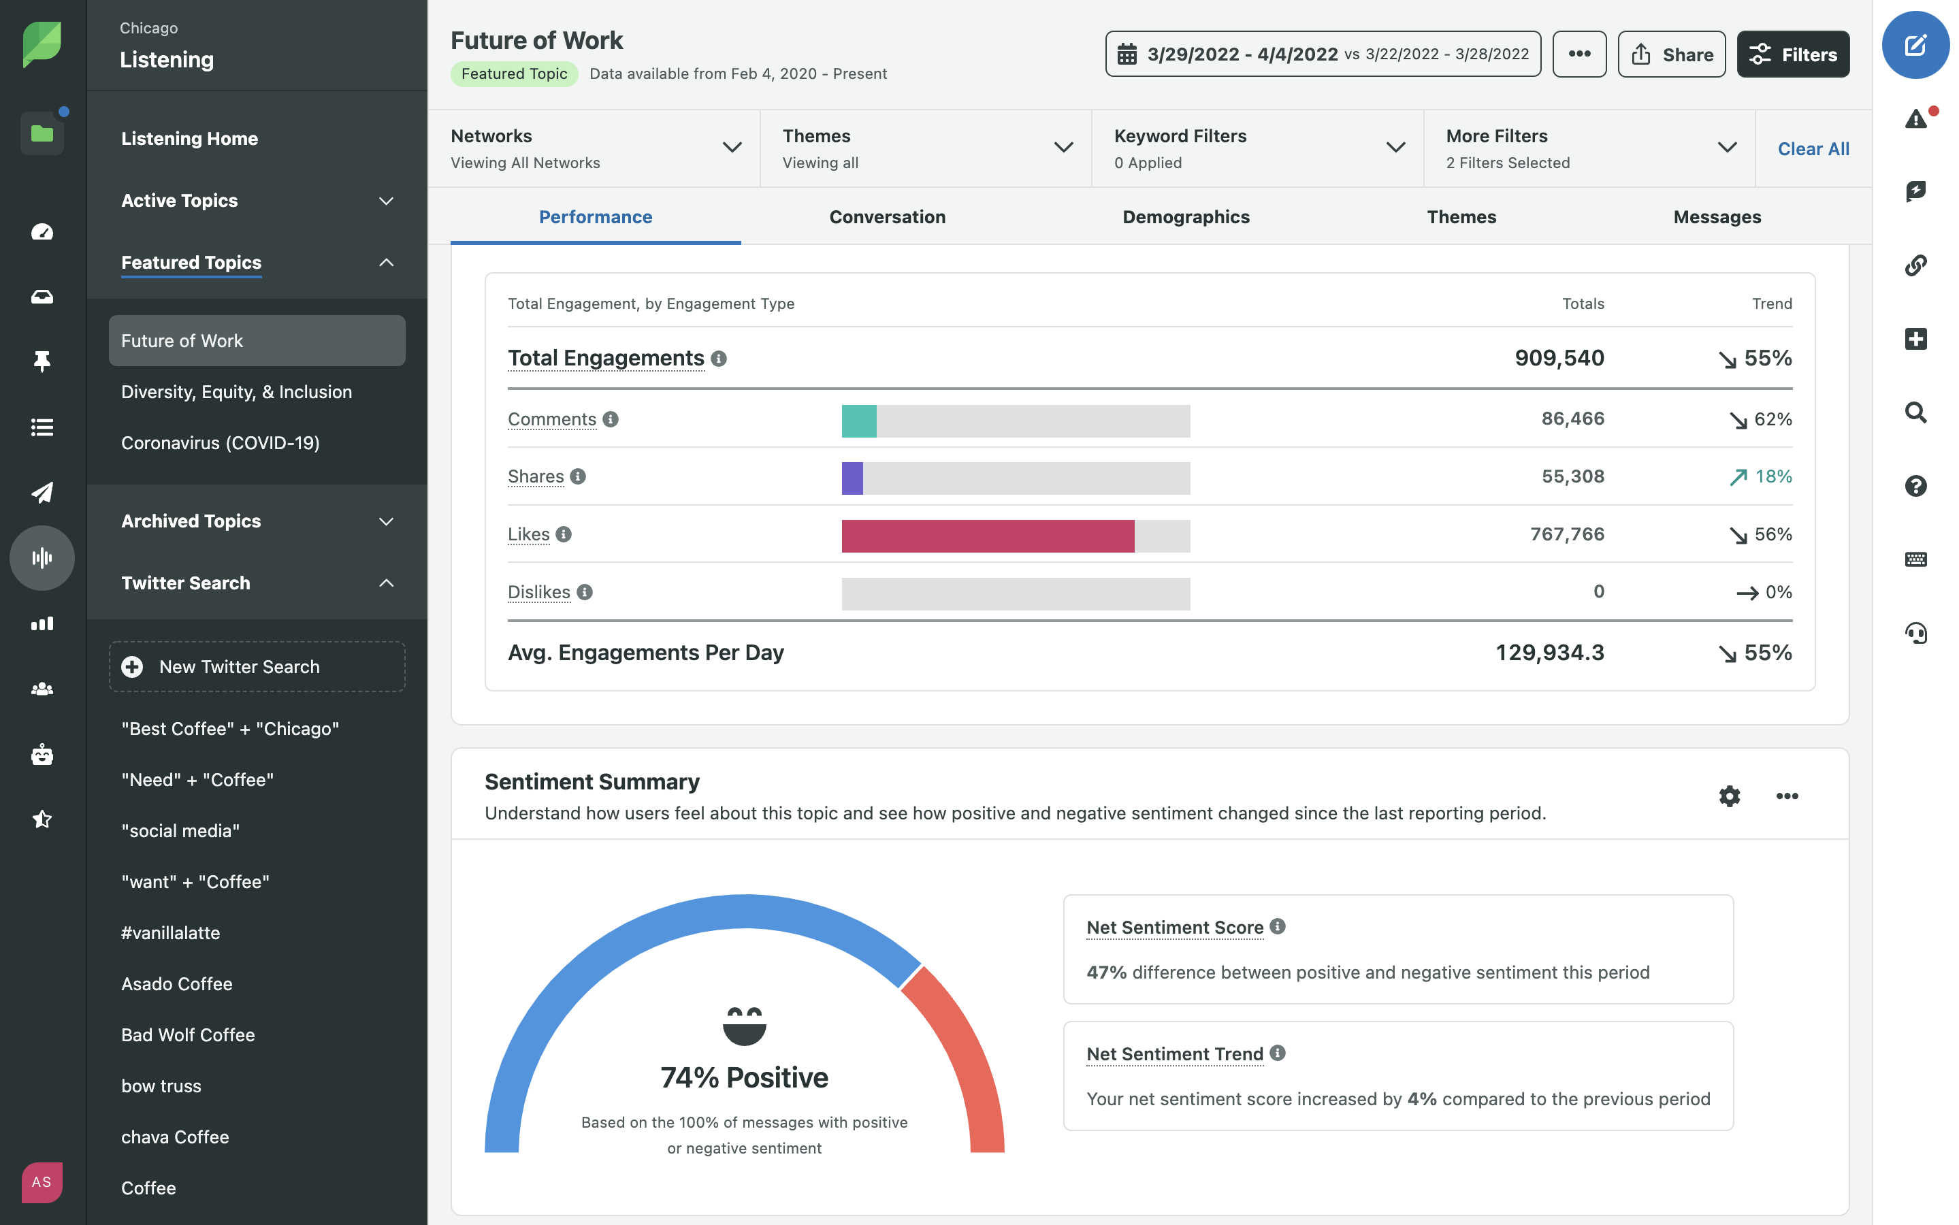Switch to the Messages tab

(x=1717, y=216)
